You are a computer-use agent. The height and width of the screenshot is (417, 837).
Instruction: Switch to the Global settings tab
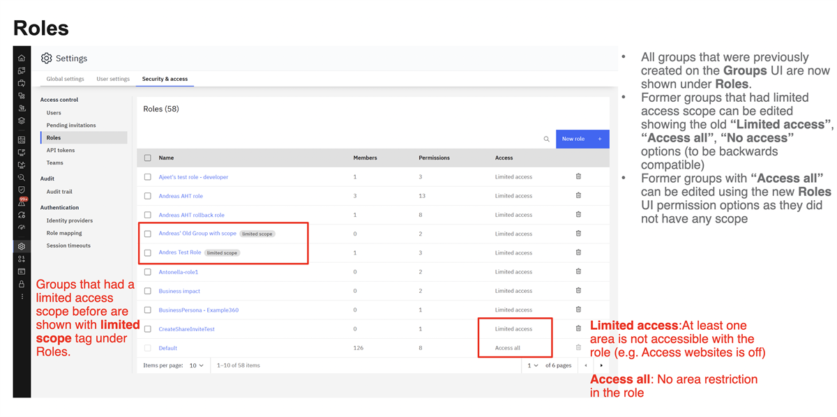(65, 79)
